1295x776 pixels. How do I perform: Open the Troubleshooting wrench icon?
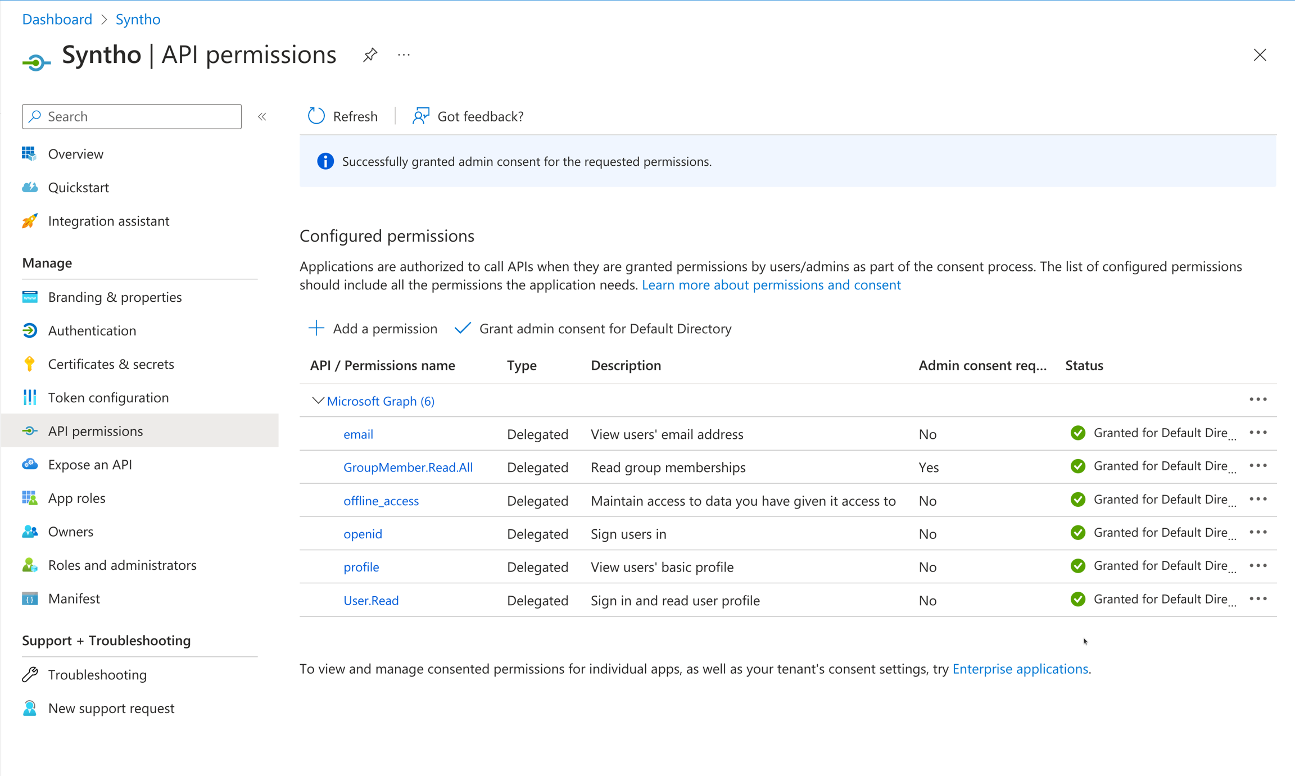click(x=30, y=674)
